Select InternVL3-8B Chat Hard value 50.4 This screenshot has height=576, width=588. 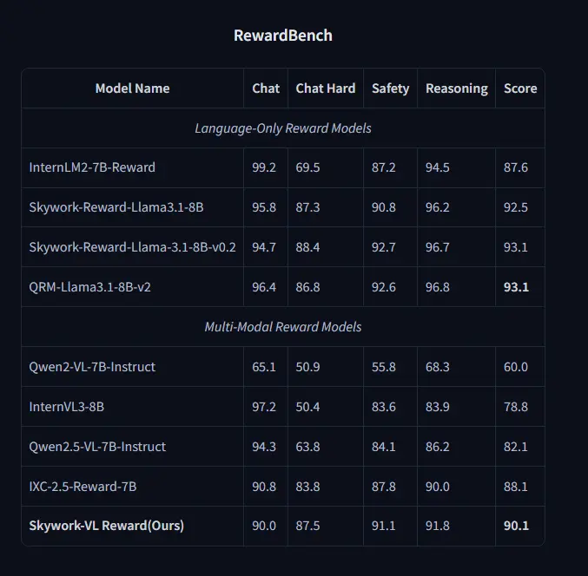point(307,407)
